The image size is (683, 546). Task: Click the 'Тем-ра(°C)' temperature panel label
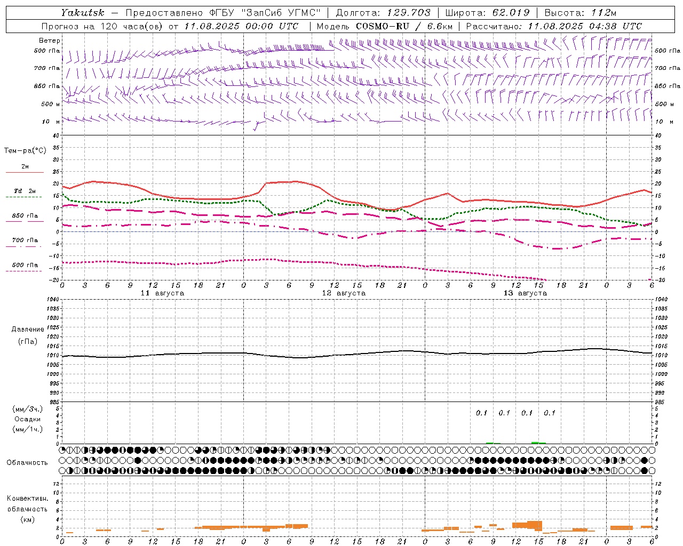pos(25,151)
